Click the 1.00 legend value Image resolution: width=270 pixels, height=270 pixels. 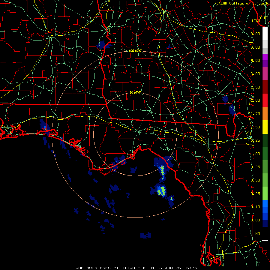tap(255, 154)
